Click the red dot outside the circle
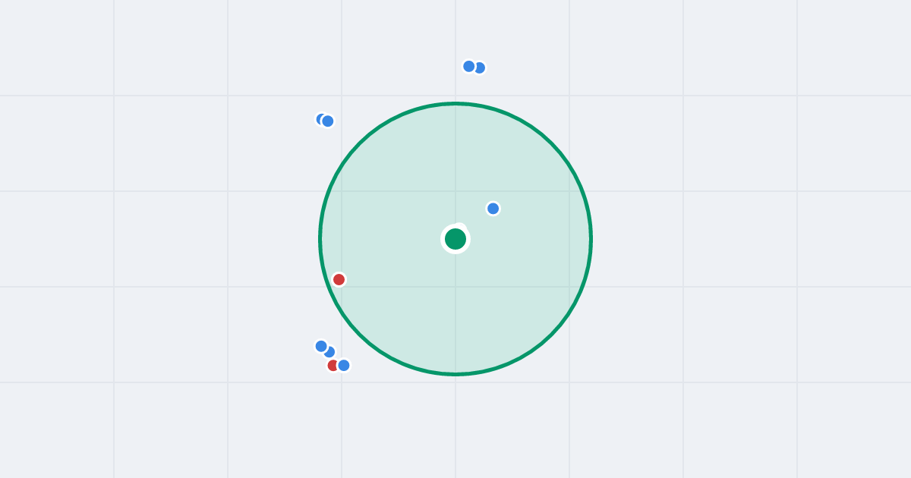Viewport: 911px width, 478px height. tap(332, 365)
